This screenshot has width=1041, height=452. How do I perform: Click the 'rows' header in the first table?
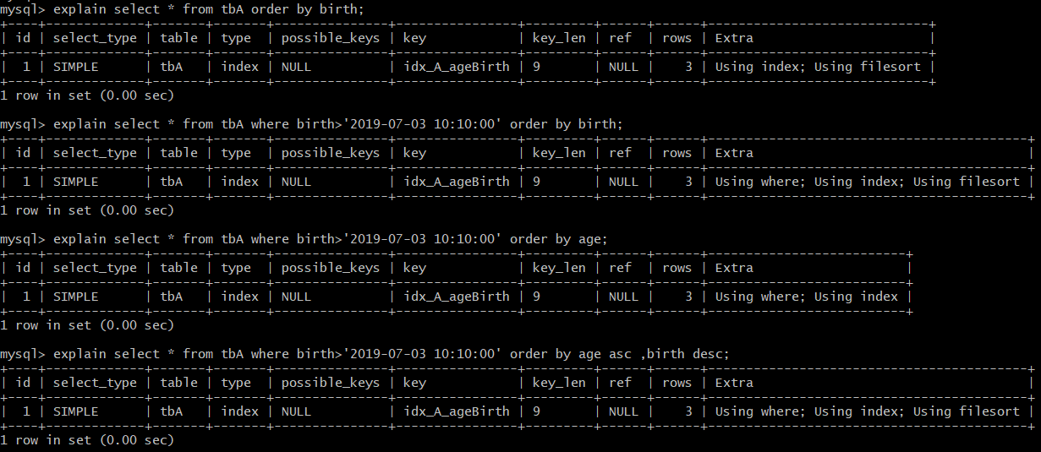point(677,38)
